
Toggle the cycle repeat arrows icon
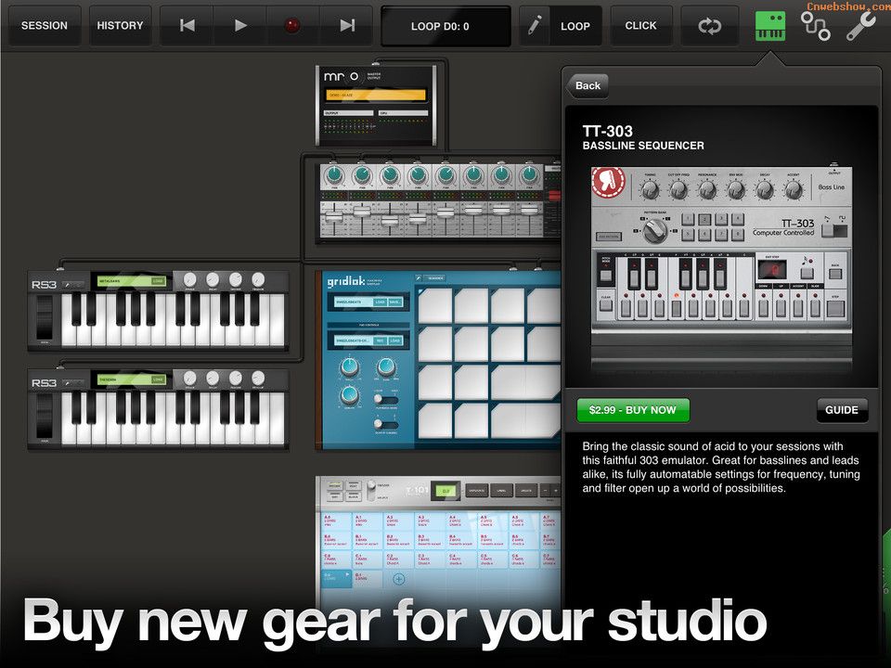tap(710, 26)
